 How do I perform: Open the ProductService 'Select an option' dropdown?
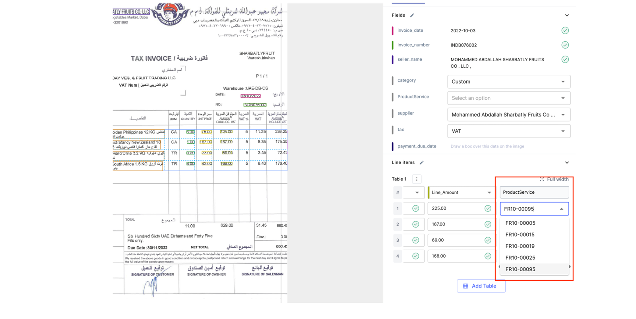[508, 98]
